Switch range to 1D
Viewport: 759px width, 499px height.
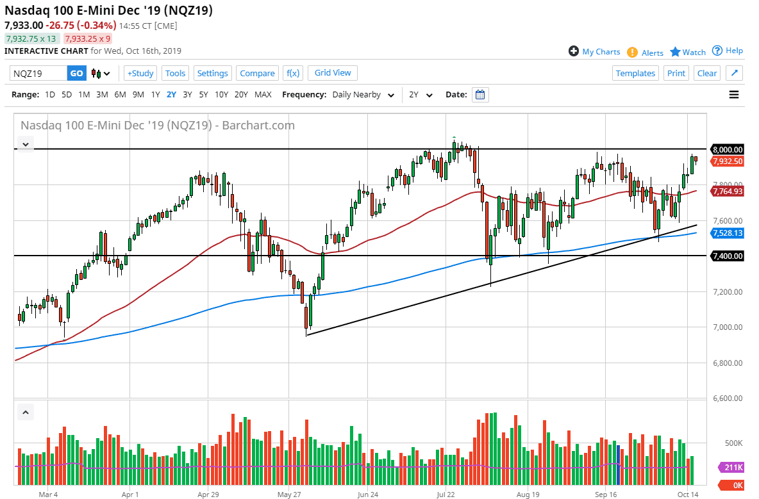(49, 94)
